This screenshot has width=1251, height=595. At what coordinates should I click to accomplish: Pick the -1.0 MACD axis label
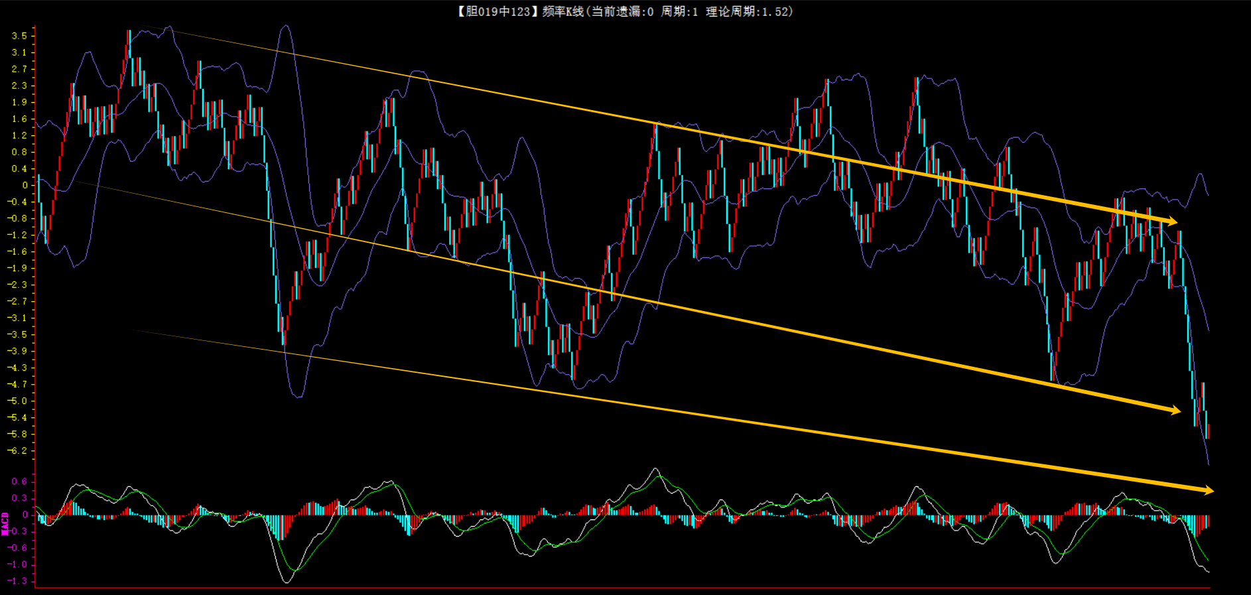point(17,564)
